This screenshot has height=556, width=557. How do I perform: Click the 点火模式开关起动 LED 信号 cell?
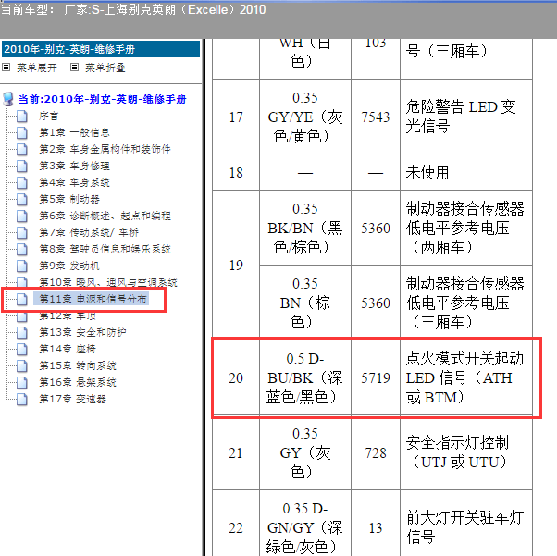[466, 377]
